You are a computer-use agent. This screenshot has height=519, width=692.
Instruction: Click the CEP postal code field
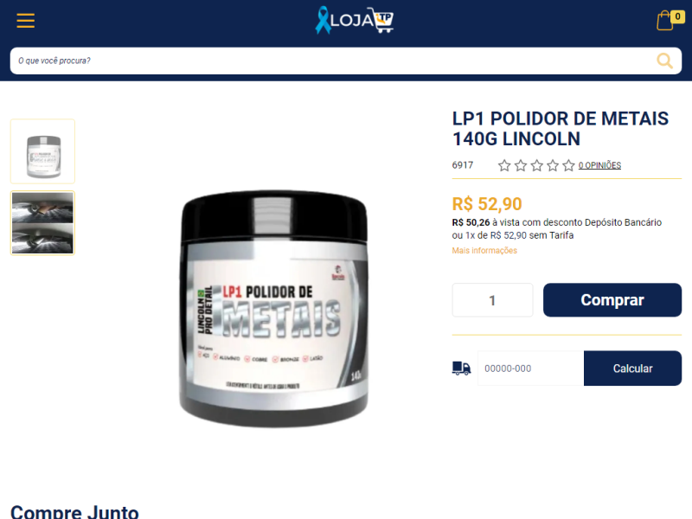[x=531, y=368]
